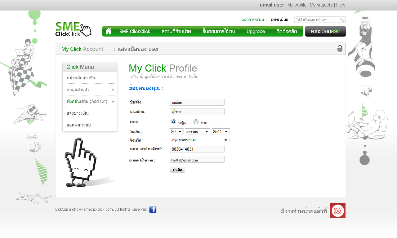Open the birth month dropdown showing มกราคม
Screen dimensions: 397x238
197,131
